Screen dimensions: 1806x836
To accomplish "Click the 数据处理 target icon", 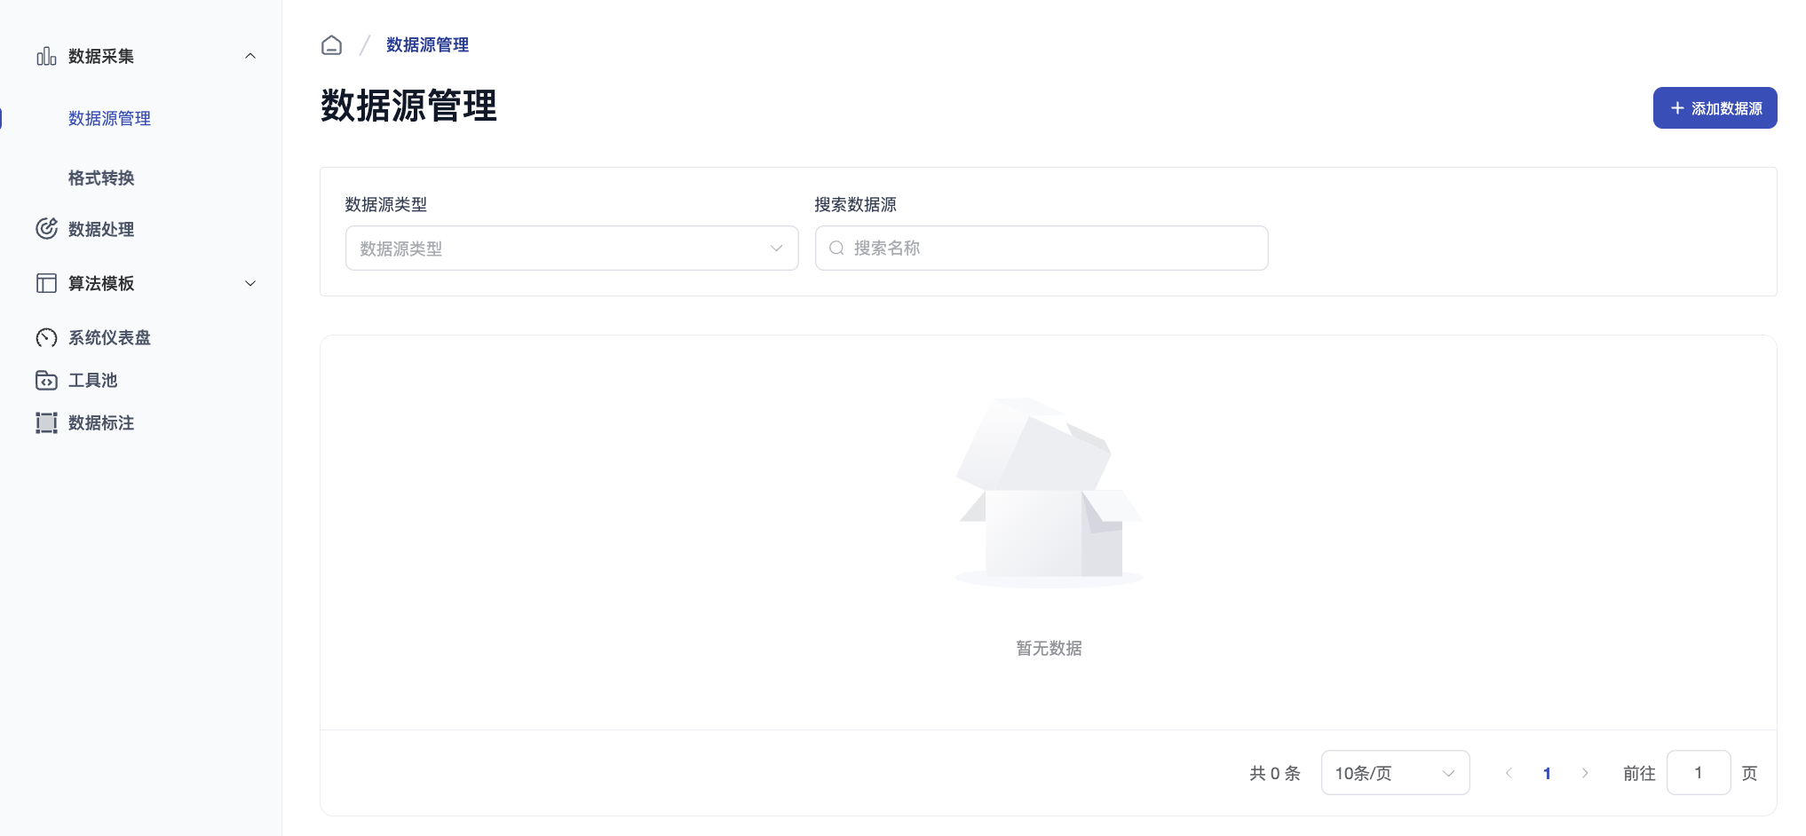I will coord(46,229).
